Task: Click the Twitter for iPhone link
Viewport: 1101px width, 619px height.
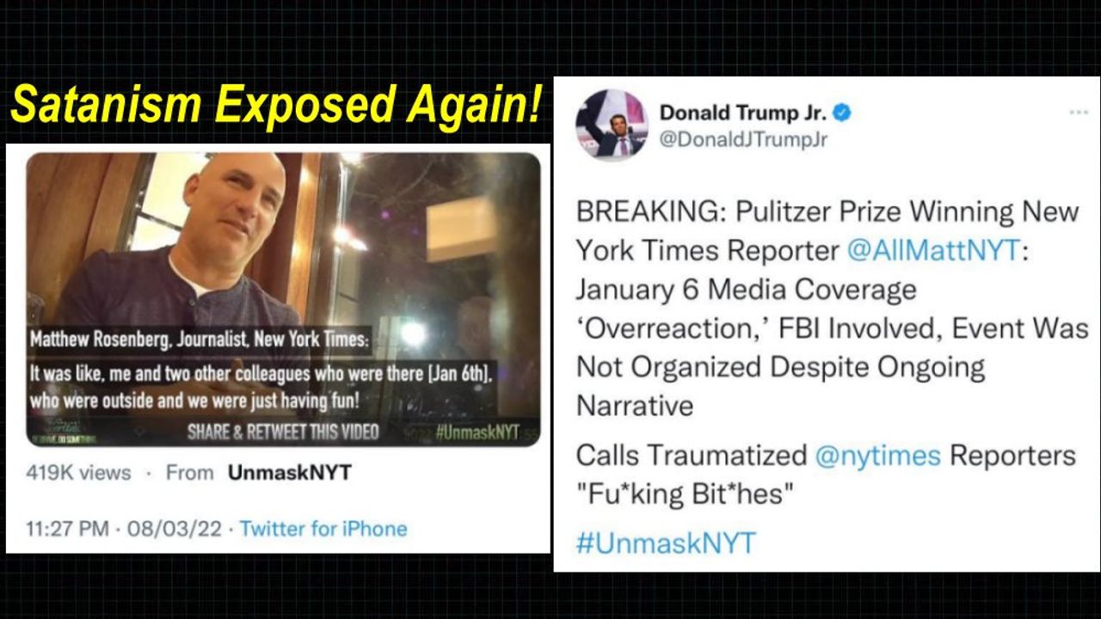Action: [x=323, y=529]
